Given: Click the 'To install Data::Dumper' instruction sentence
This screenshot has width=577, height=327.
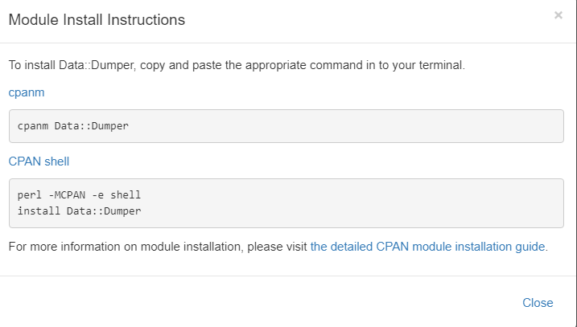Looking at the screenshot, I should pos(237,65).
